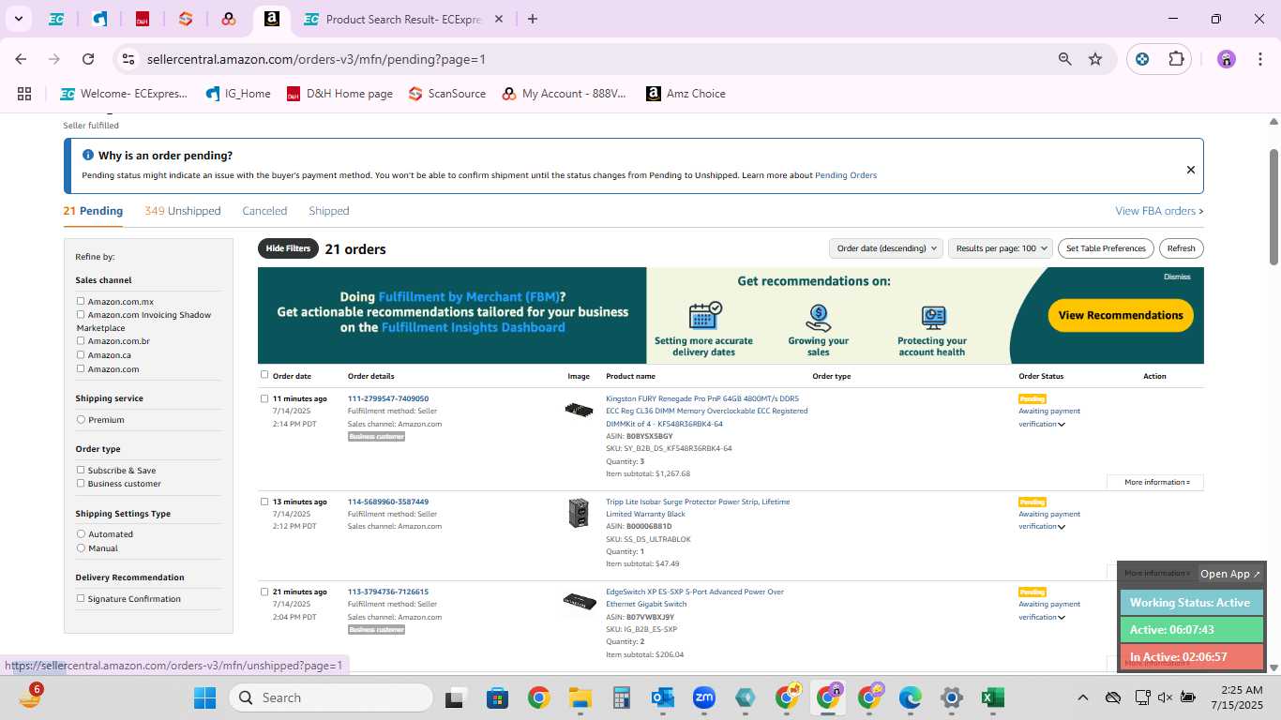The image size is (1281, 720).
Task: Switch to the Canceled tab
Action: click(x=264, y=211)
